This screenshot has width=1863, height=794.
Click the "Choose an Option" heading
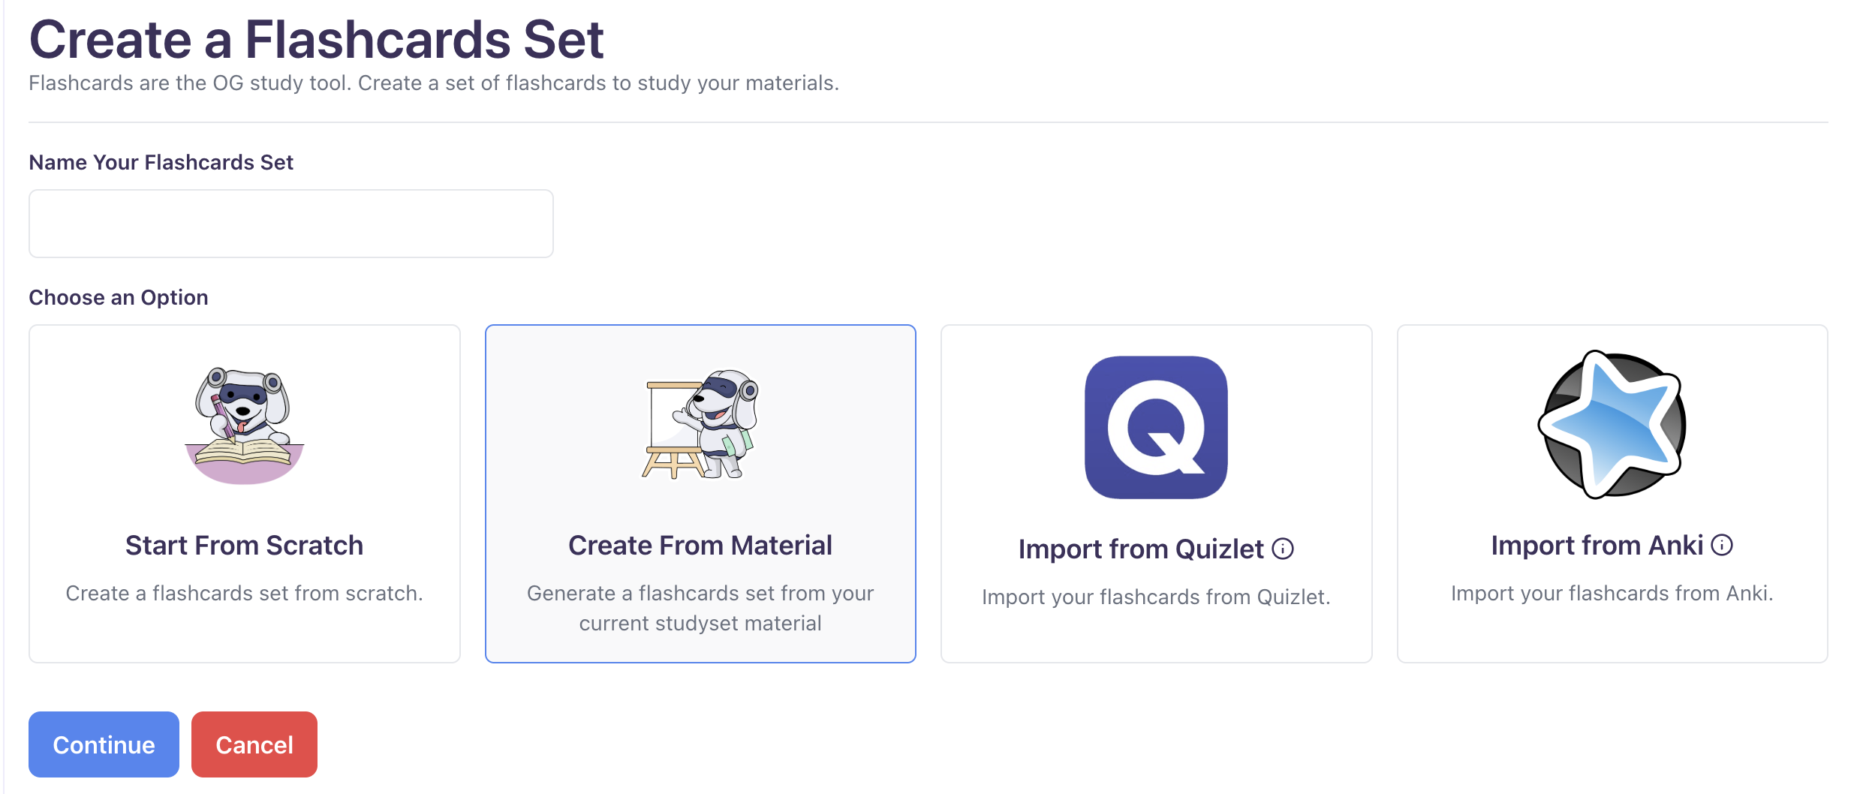118,296
